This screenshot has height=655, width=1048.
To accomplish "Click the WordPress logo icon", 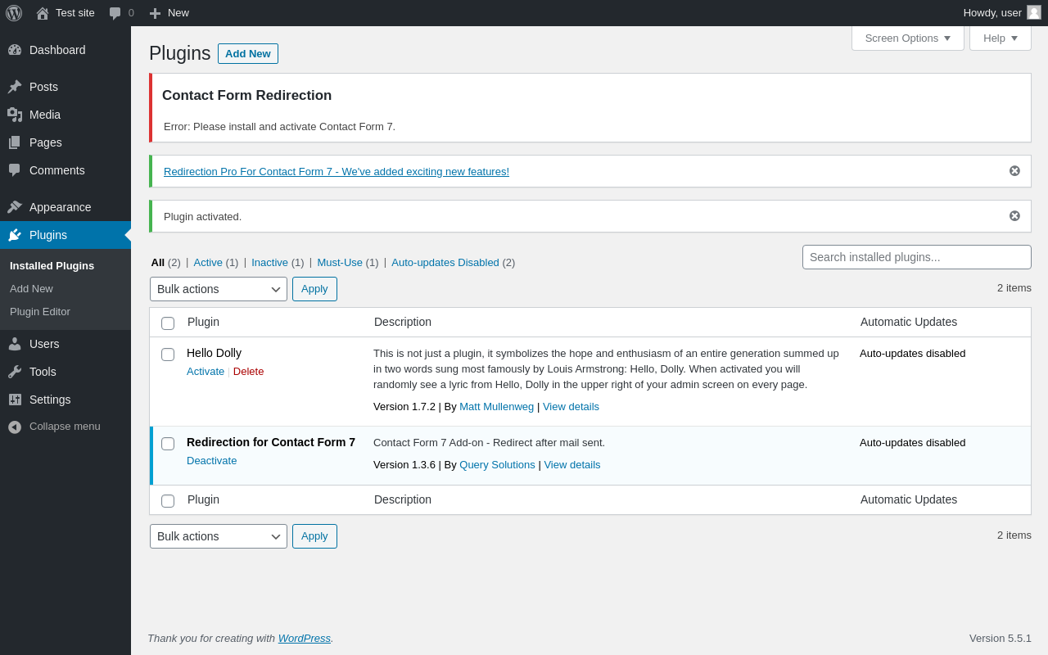I will tap(14, 13).
